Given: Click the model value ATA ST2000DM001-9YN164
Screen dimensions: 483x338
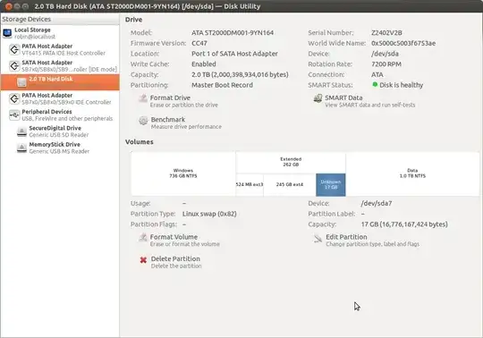Looking at the screenshot, I should click(x=233, y=32).
